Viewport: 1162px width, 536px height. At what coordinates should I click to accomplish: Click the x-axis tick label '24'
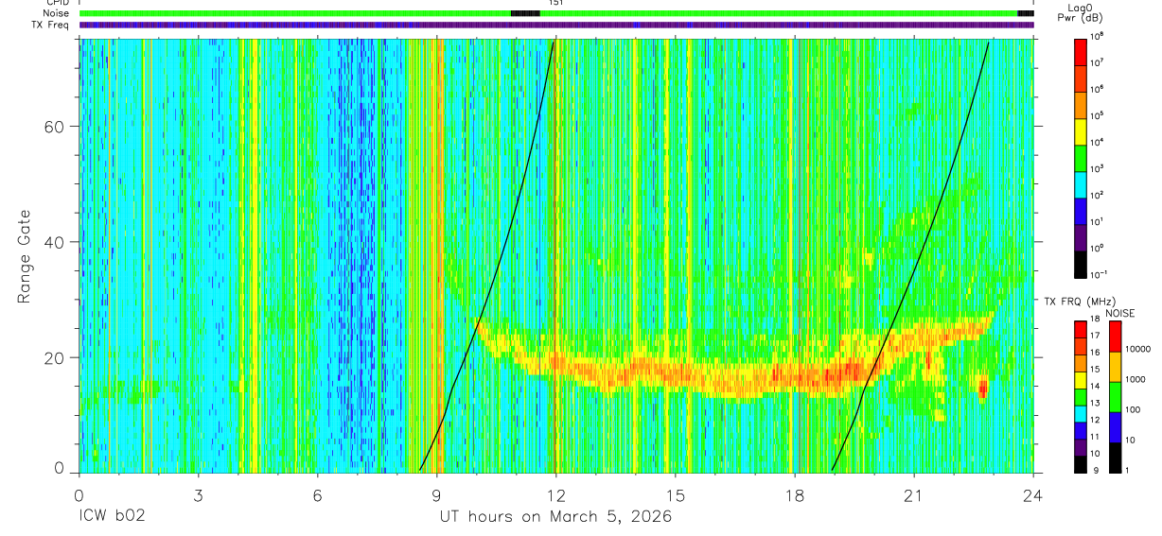pos(1033,495)
